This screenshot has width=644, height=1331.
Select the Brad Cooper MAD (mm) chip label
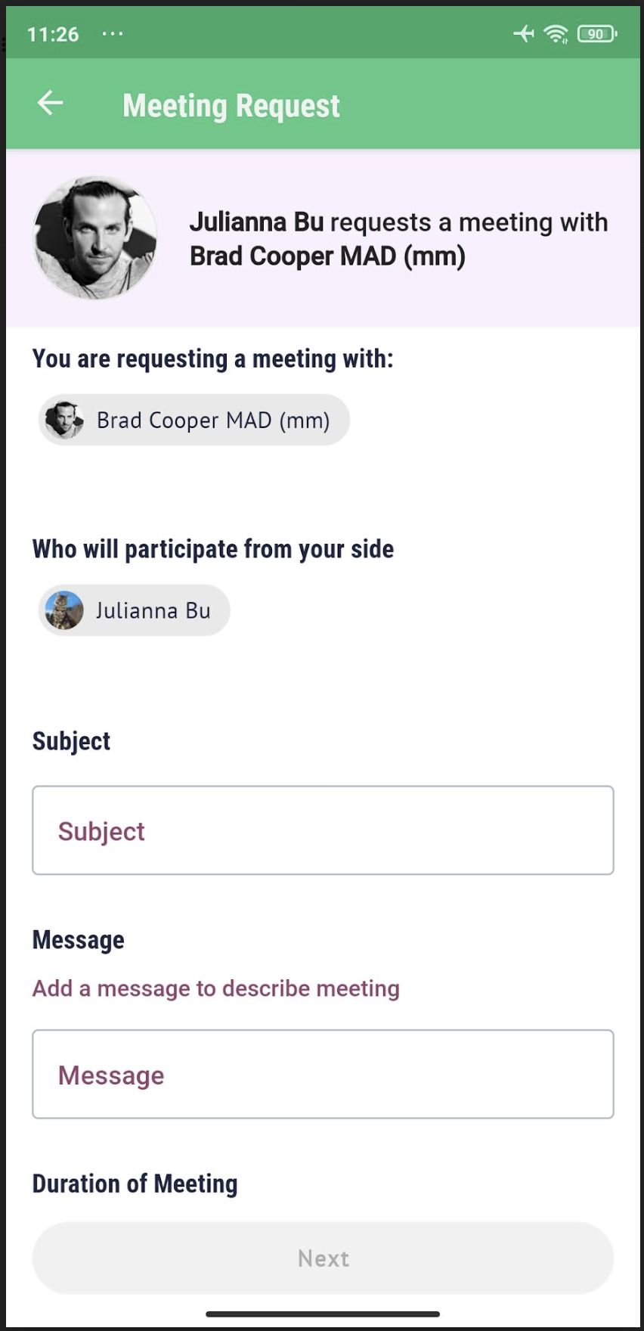point(213,420)
